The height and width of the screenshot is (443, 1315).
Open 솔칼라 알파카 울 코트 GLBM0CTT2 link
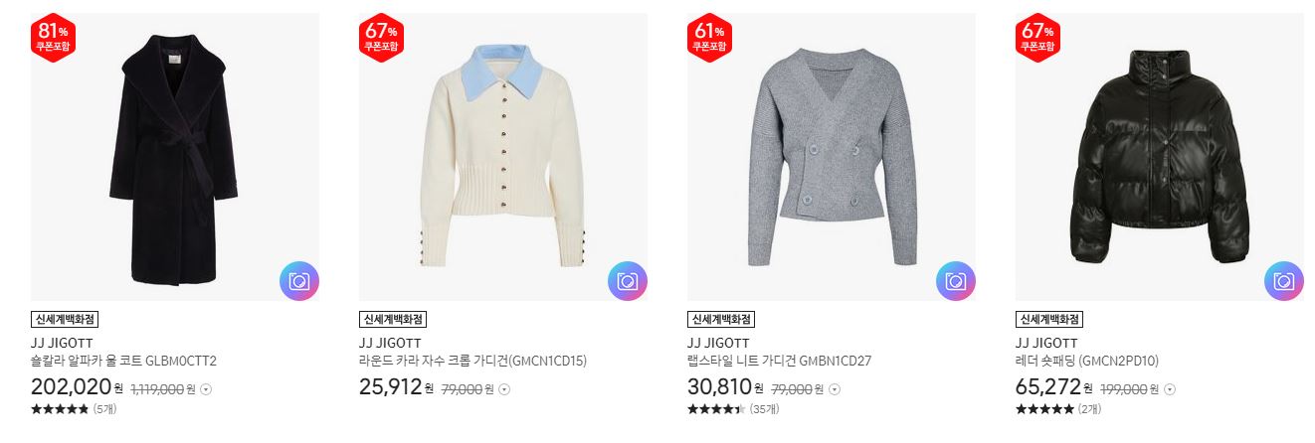point(124,361)
